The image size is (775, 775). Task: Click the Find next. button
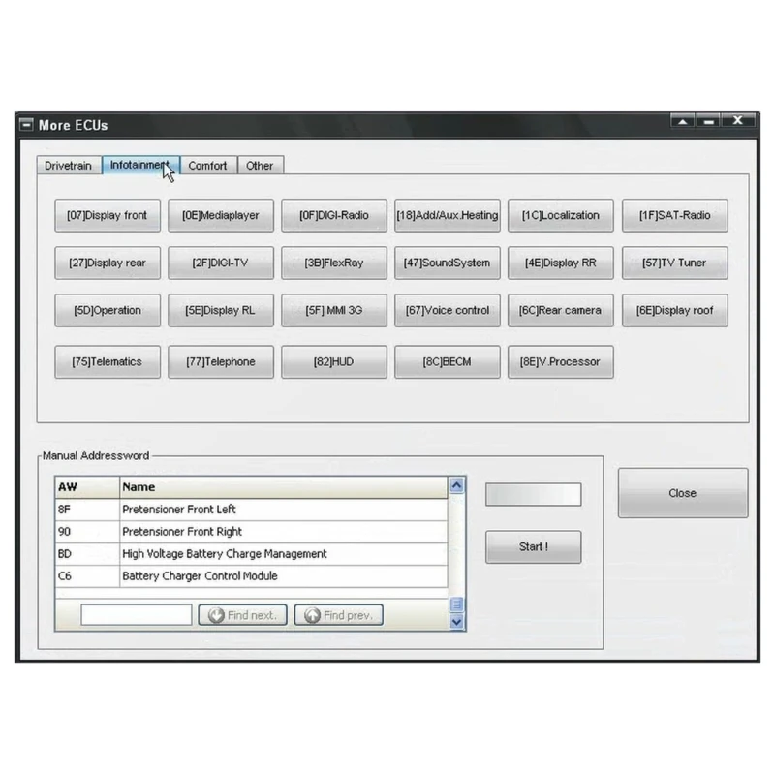click(243, 615)
